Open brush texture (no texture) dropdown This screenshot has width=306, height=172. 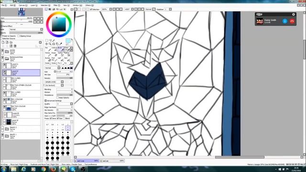coord(62,85)
